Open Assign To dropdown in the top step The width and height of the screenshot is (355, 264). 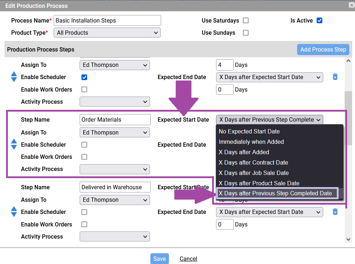pos(115,65)
